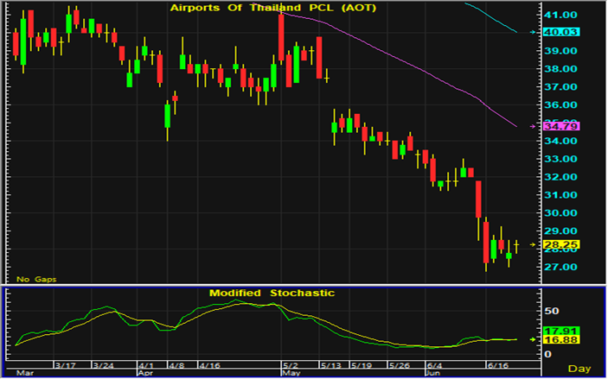
Task: Click the 4/1 date marker
Action: coord(146,365)
